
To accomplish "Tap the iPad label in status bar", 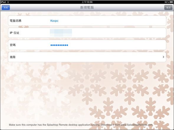I will click(x=3, y=2).
